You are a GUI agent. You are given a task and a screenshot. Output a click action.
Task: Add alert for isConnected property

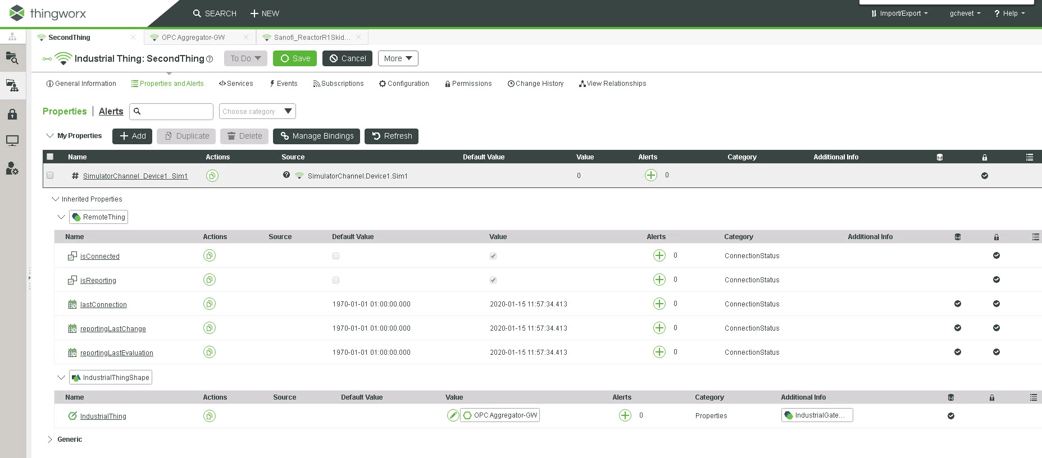pos(659,256)
